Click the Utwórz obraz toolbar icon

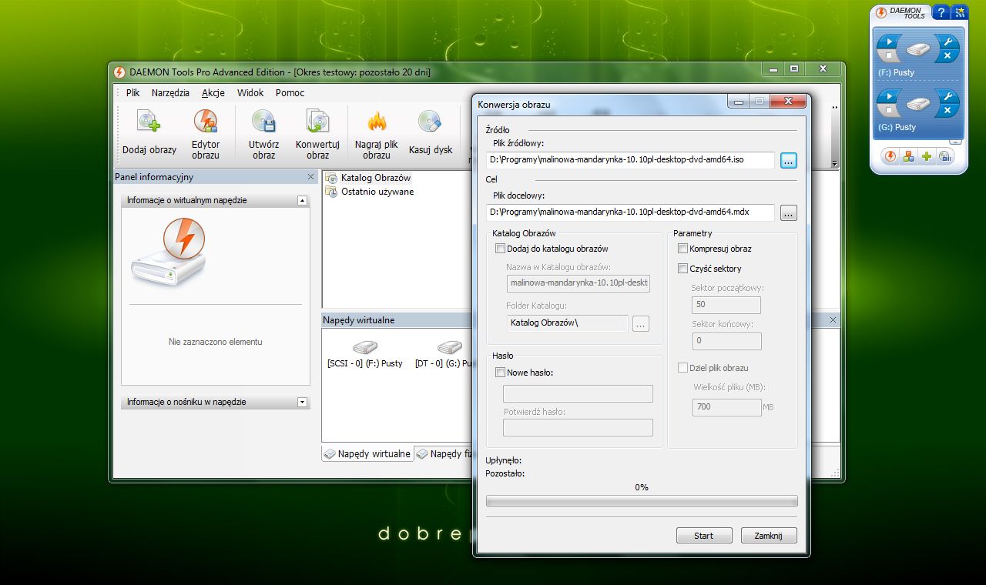[x=263, y=122]
